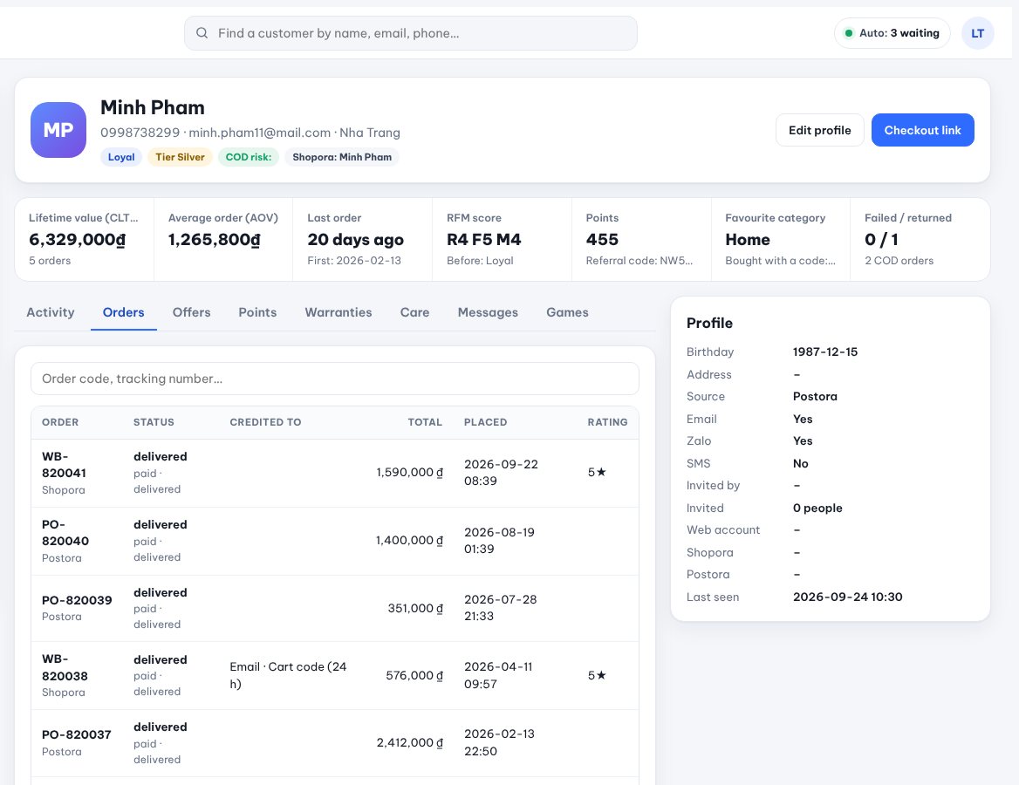Click the order code search box
1019x785 pixels.
click(x=335, y=379)
